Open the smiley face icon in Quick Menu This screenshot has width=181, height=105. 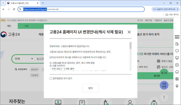pyautogui.click(x=177, y=72)
